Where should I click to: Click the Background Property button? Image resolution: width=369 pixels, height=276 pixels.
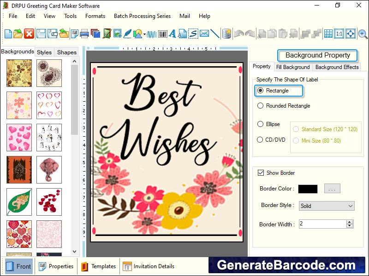(317, 55)
